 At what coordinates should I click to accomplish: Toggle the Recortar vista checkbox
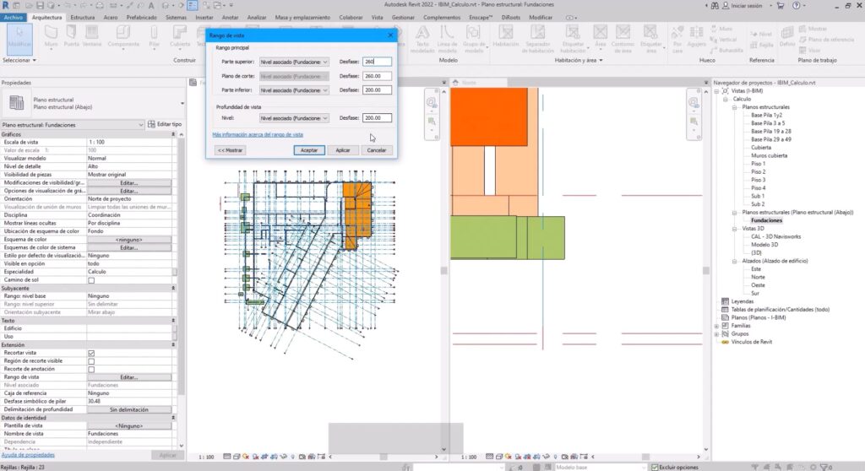91,353
